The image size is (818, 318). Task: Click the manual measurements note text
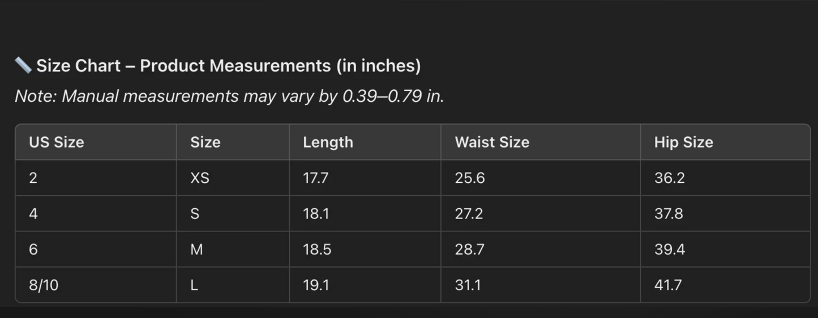[x=229, y=96]
